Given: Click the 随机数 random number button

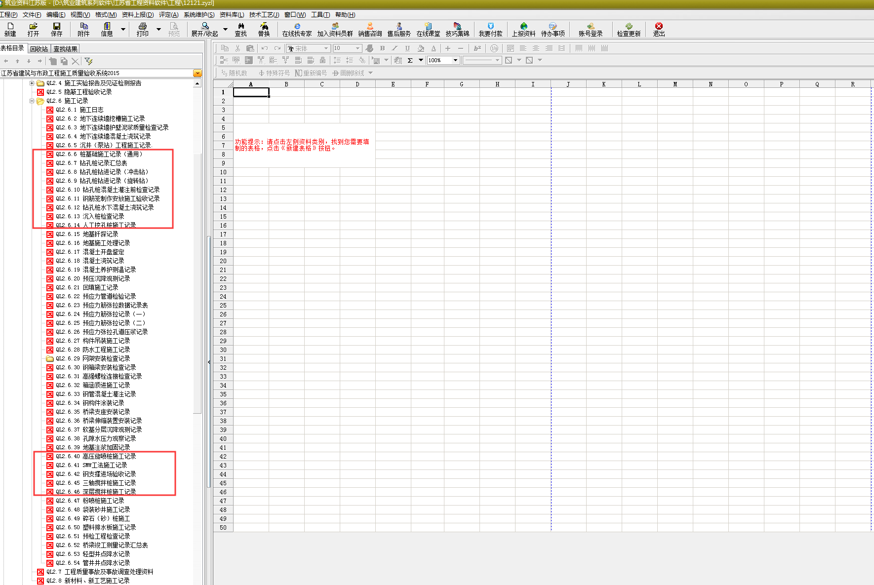Looking at the screenshot, I should (234, 73).
